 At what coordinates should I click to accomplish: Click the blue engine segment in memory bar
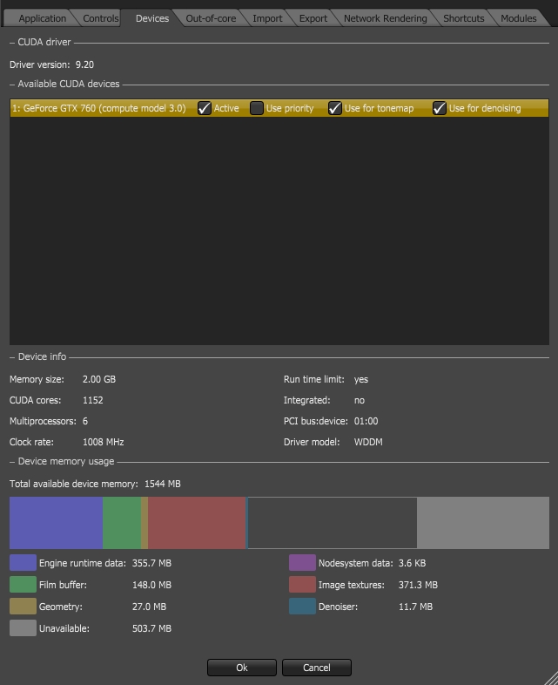click(56, 523)
